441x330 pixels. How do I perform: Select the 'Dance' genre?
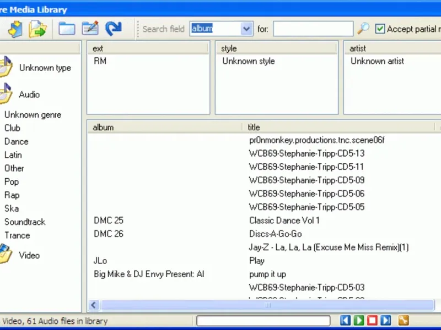click(17, 141)
